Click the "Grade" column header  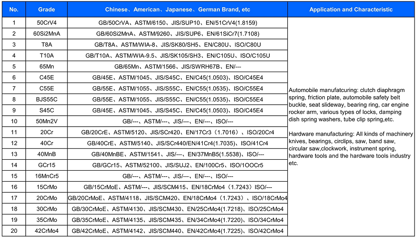point(47,9)
